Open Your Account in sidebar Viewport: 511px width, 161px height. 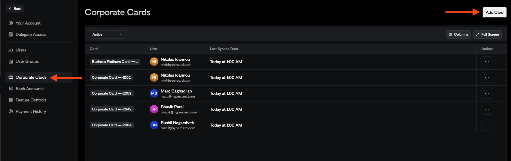pyautogui.click(x=28, y=23)
